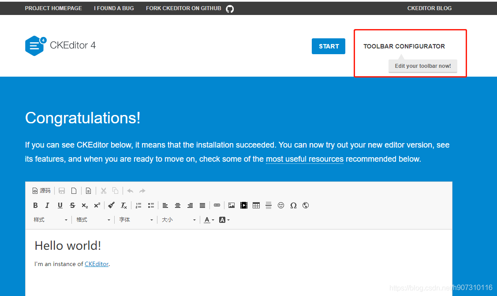Screen dimensions: 497x296
Task: Click the "I'm an instance of" text
Action: pyautogui.click(x=59, y=264)
